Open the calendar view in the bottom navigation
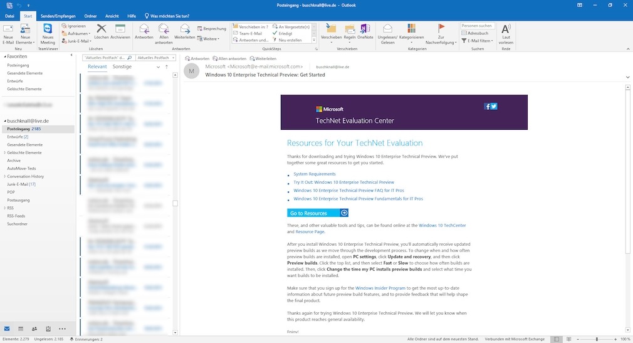633x343 pixels. click(x=21, y=329)
